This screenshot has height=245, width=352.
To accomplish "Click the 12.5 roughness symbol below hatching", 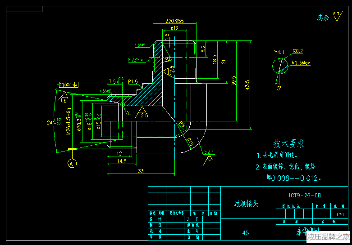I will pos(142,113).
